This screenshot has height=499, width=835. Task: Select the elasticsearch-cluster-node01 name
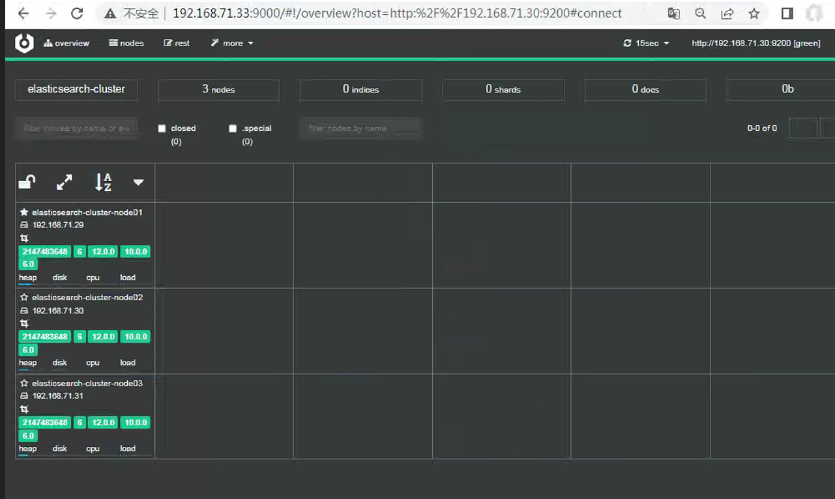pyautogui.click(x=87, y=212)
